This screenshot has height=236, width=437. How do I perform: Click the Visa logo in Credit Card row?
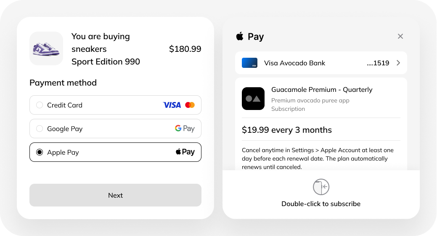[172, 105]
